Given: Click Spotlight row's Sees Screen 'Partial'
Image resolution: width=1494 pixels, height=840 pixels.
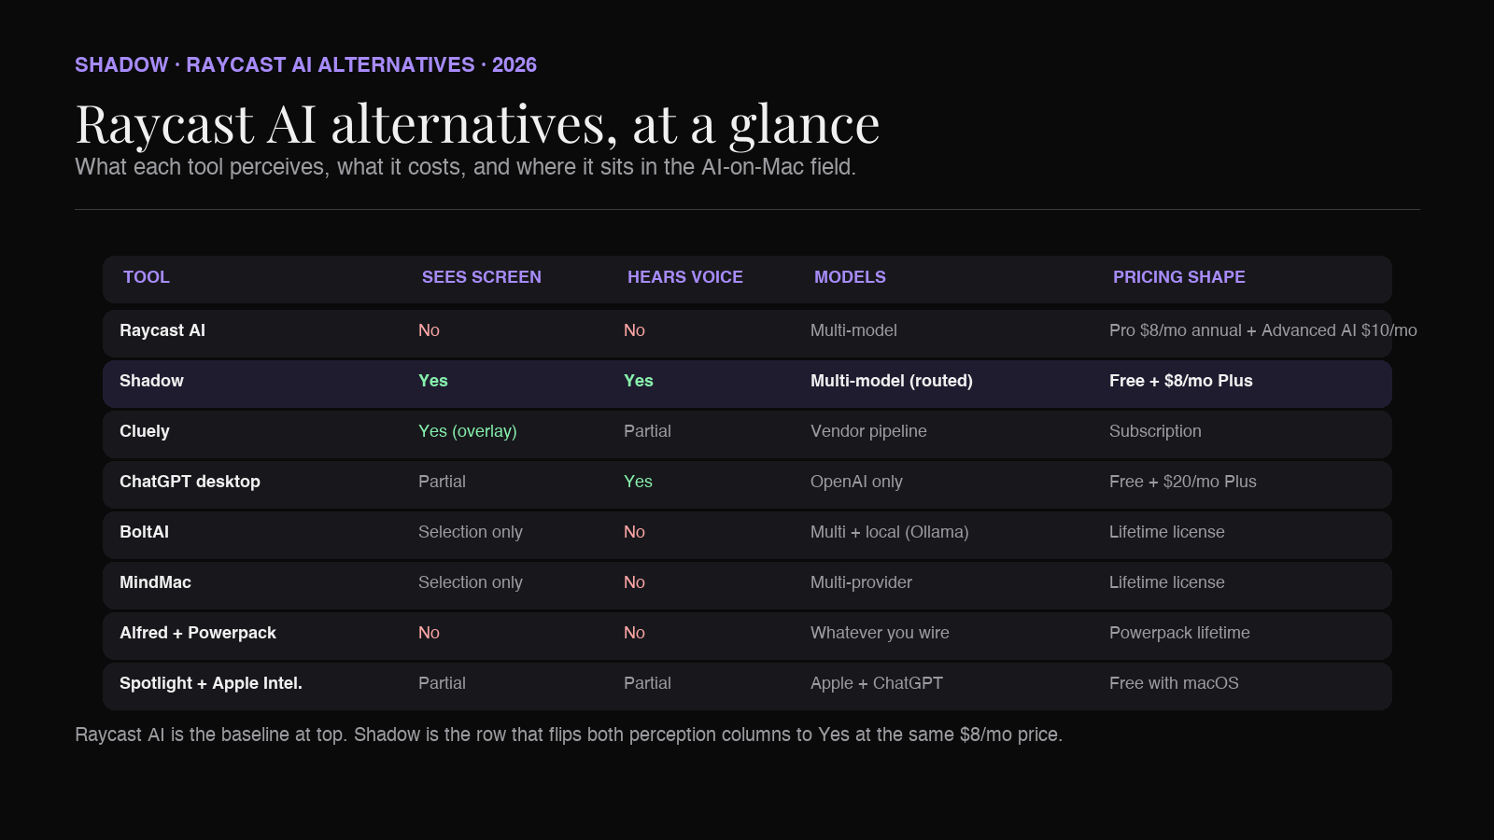Looking at the screenshot, I should coord(442,683).
